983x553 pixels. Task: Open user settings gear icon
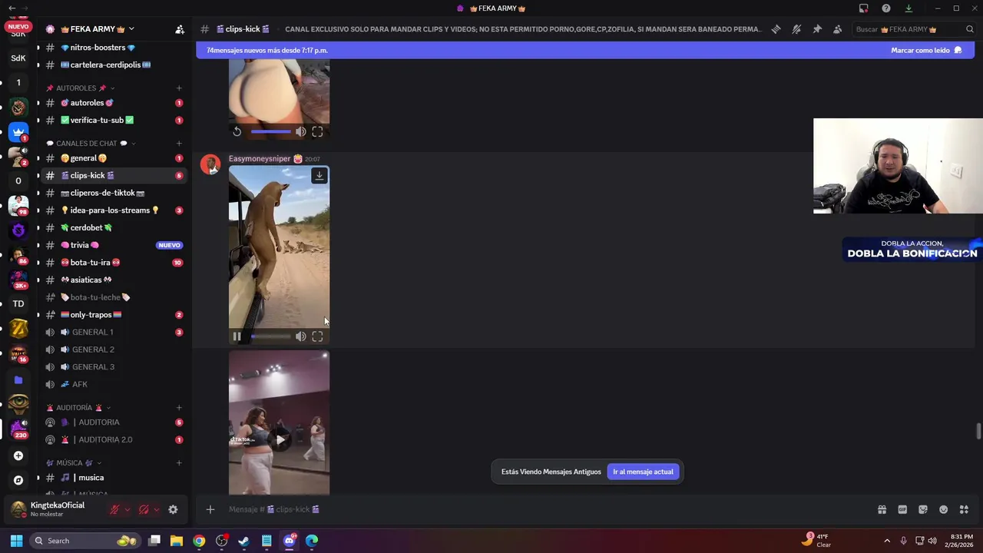point(173,509)
